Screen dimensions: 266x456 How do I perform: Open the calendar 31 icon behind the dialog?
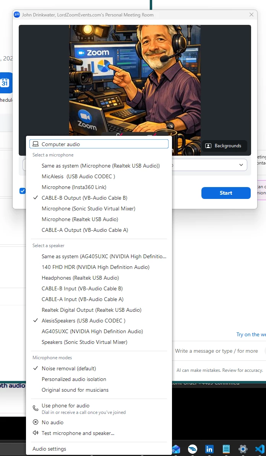(5, 83)
